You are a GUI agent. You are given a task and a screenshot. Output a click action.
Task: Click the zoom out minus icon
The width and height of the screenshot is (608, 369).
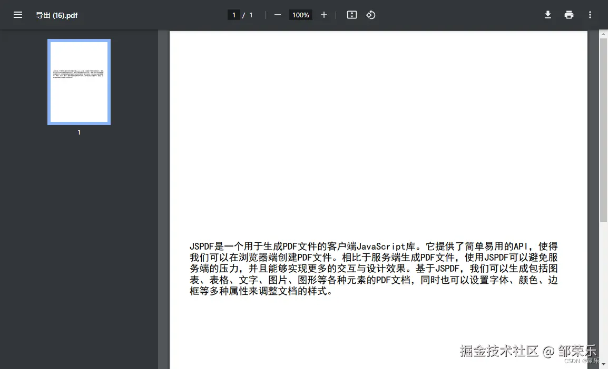pos(277,15)
